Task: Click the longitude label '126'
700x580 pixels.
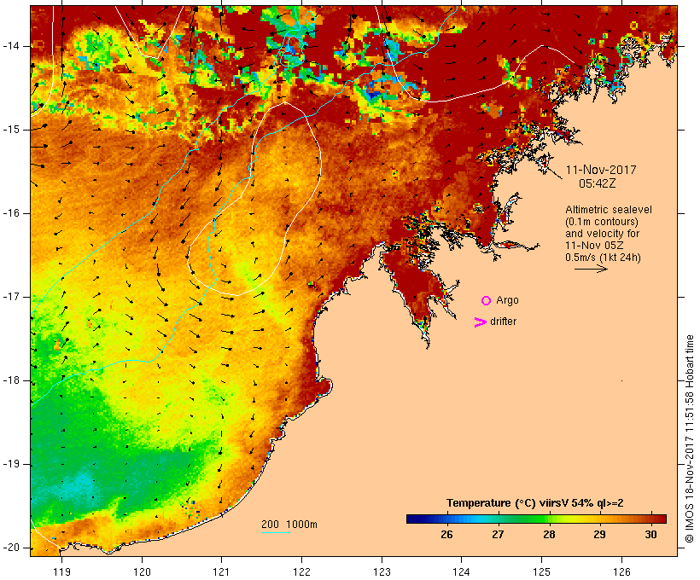Action: click(621, 572)
